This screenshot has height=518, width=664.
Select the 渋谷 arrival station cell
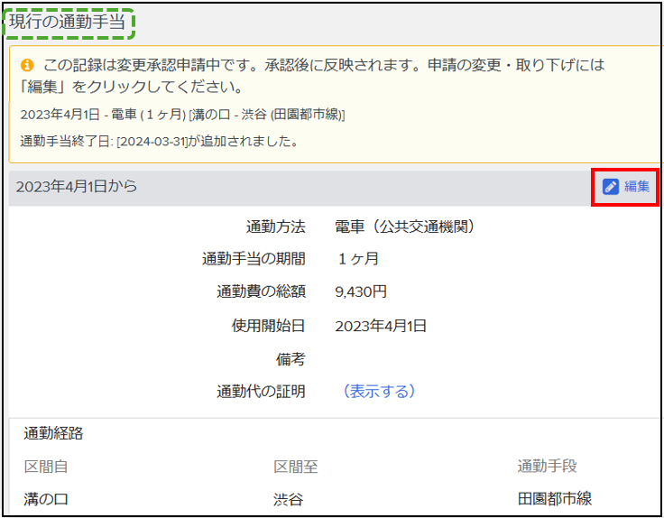pos(289,499)
